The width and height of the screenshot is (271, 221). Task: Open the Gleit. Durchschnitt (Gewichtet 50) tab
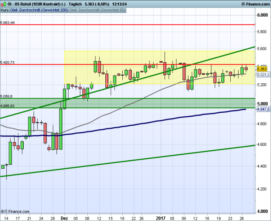click(x=98, y=10)
